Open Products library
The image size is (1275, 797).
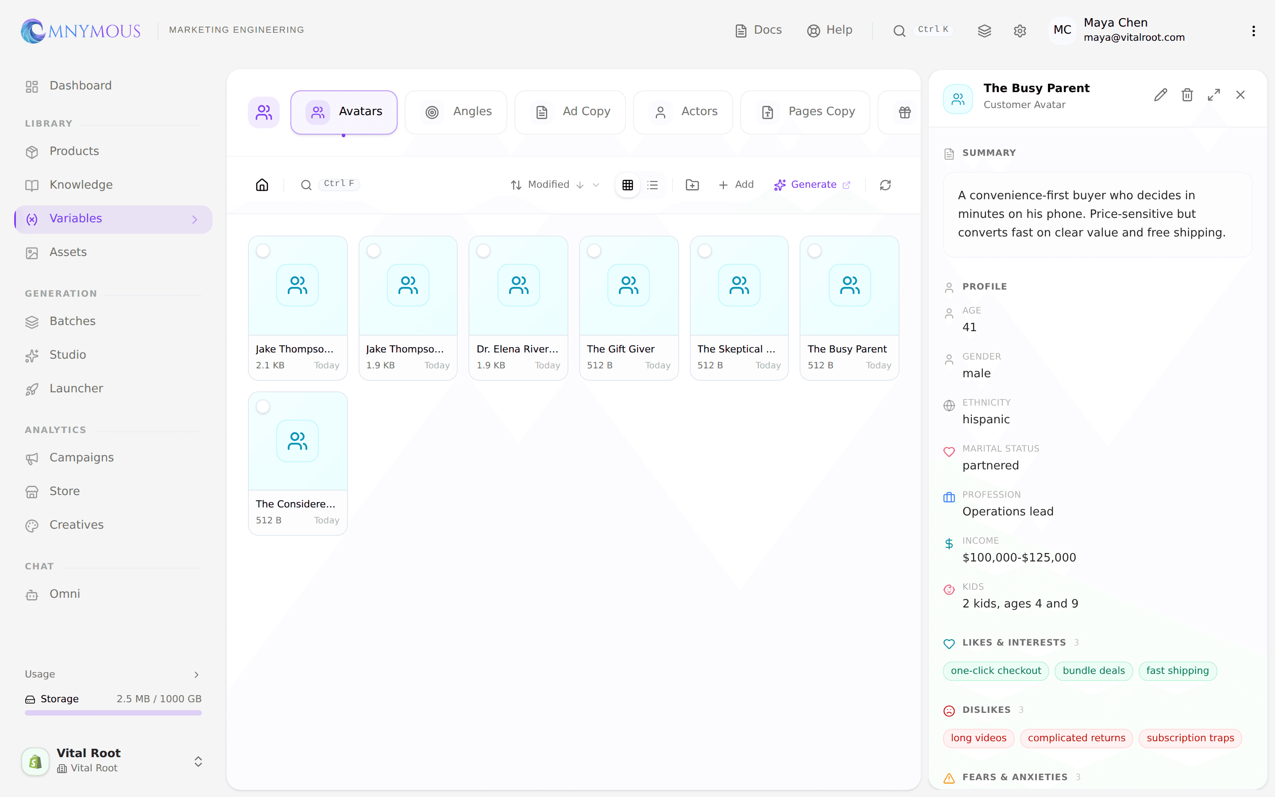click(x=113, y=151)
